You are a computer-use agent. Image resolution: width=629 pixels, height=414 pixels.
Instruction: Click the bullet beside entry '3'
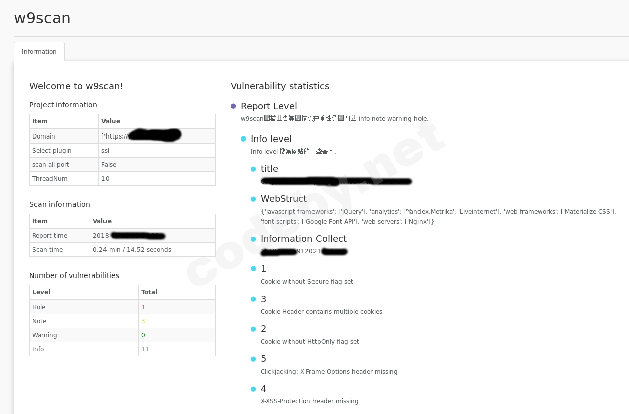tap(253, 300)
